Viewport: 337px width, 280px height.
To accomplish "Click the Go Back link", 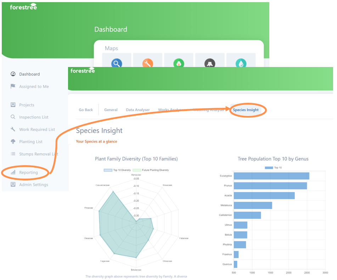I will [86, 110].
